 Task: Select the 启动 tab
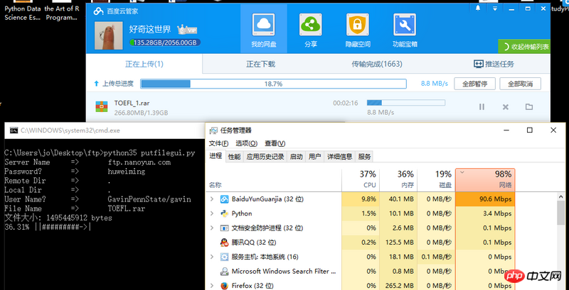296,157
